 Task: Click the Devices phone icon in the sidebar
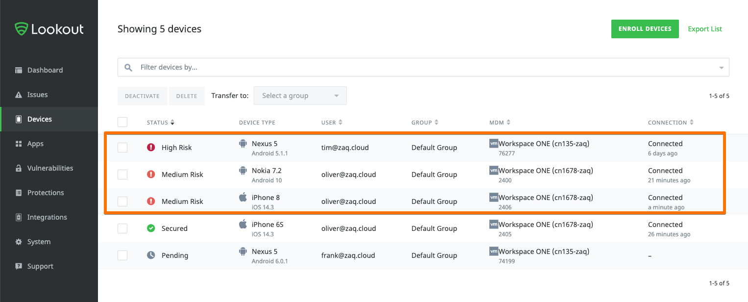point(19,119)
